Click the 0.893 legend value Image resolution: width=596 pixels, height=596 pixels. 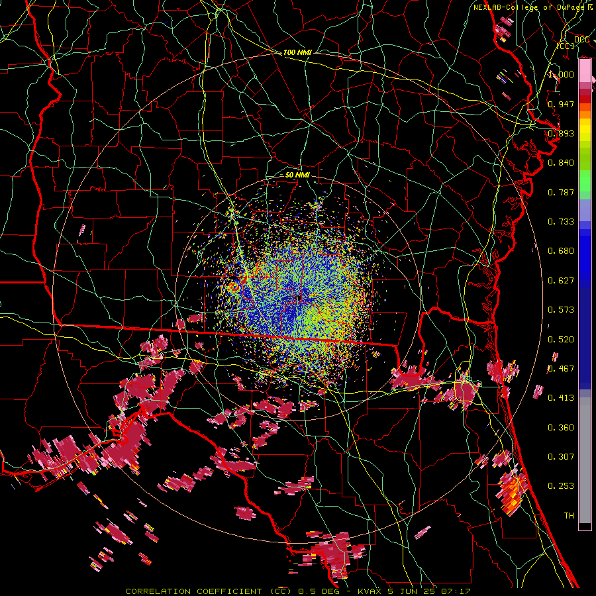click(x=561, y=133)
